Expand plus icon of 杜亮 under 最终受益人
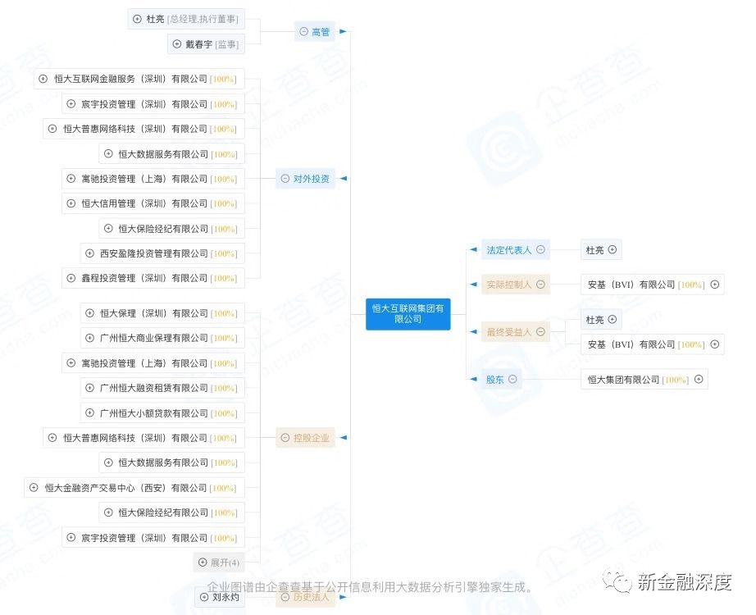 (x=613, y=319)
